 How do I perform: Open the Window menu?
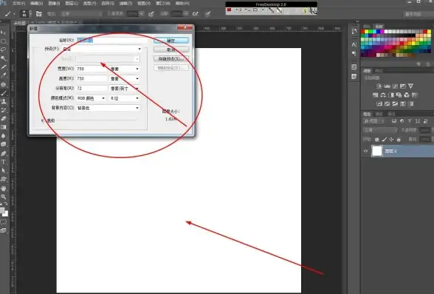163,4
